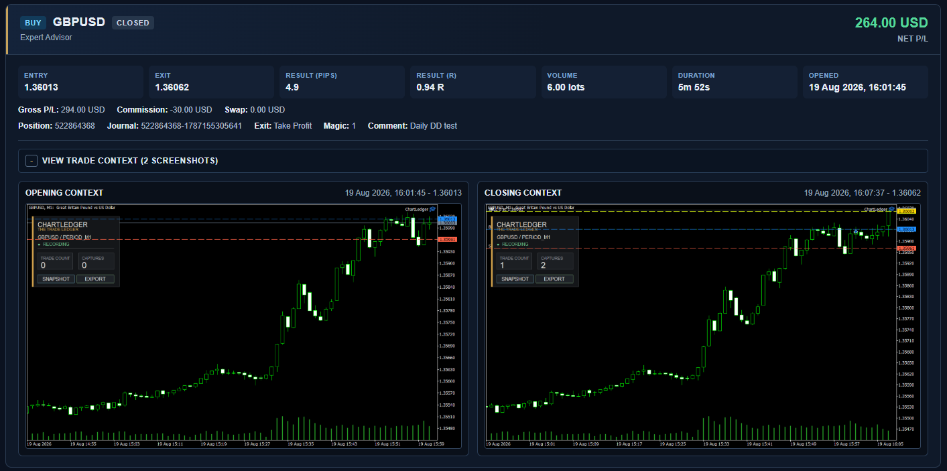Image resolution: width=947 pixels, height=471 pixels.
Task: Click the Volume 6.00 lots value
Action: (566, 87)
